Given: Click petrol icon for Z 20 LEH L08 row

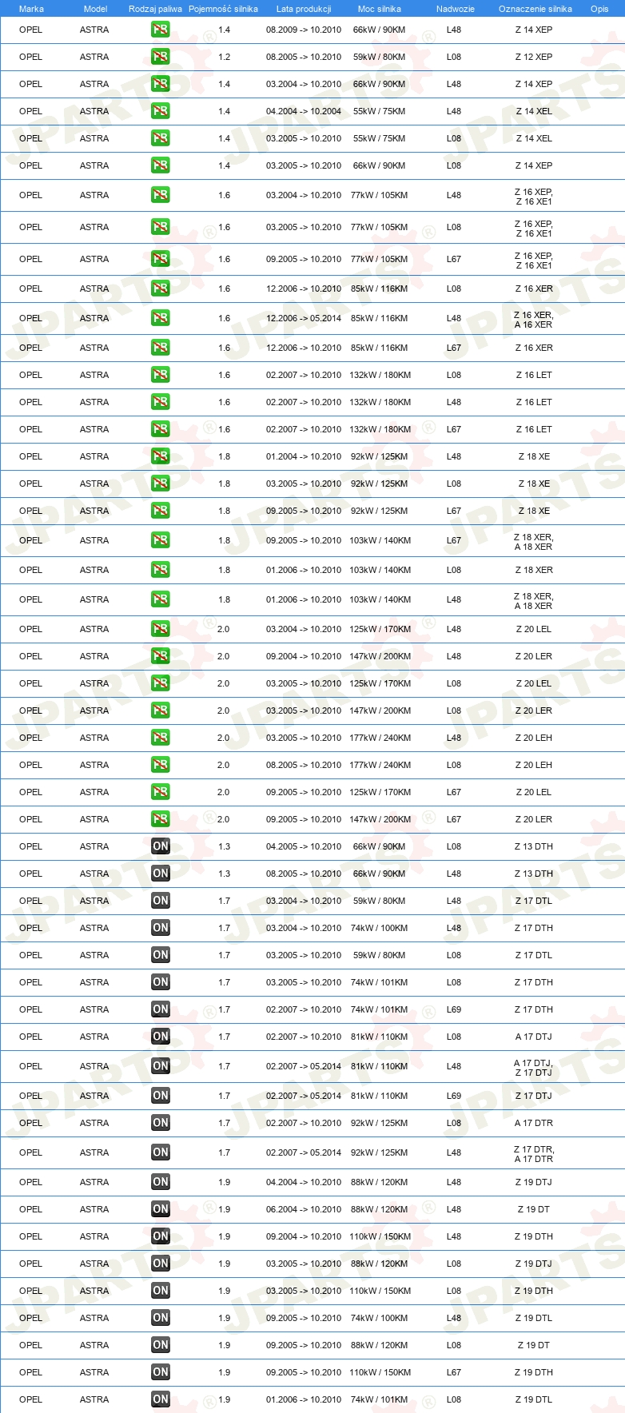Looking at the screenshot, I should 161,765.
